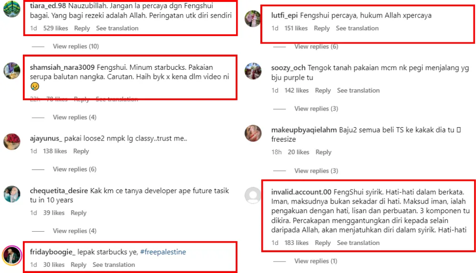Open shamsiah_nara3009 avatar
The image size is (476, 273).
[x=11, y=71]
